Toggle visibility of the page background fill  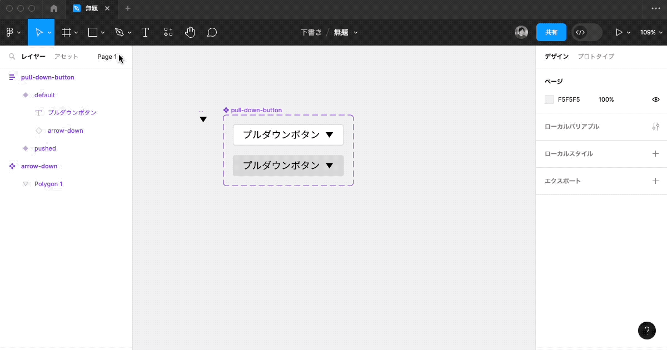tap(656, 99)
